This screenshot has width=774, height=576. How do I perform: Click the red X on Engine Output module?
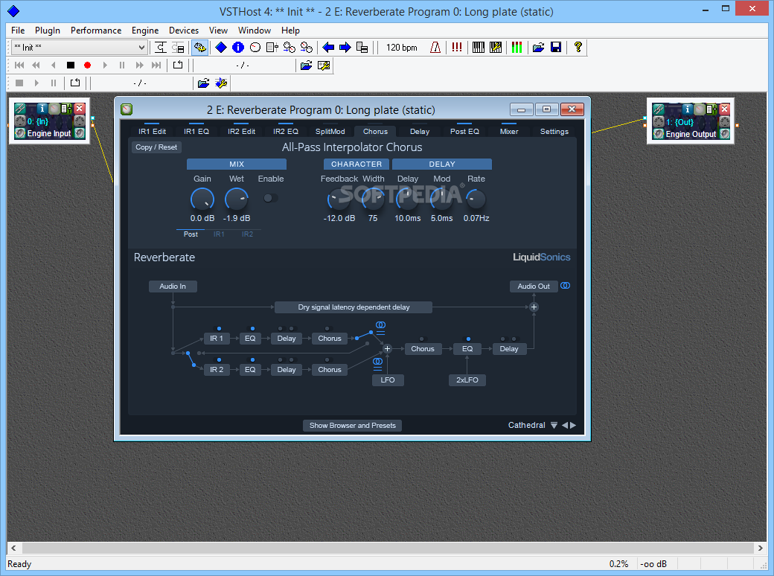(725, 109)
